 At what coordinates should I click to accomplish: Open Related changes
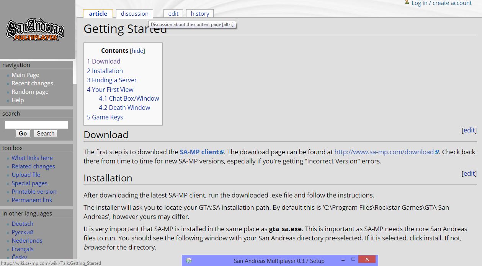tap(33, 166)
